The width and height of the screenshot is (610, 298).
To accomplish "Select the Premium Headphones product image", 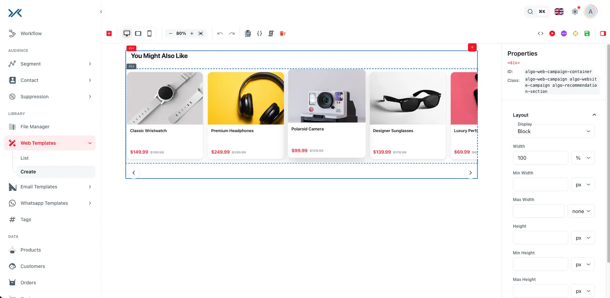I will click(x=246, y=98).
